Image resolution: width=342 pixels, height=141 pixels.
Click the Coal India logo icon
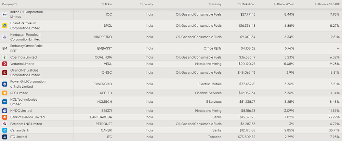[4, 57]
